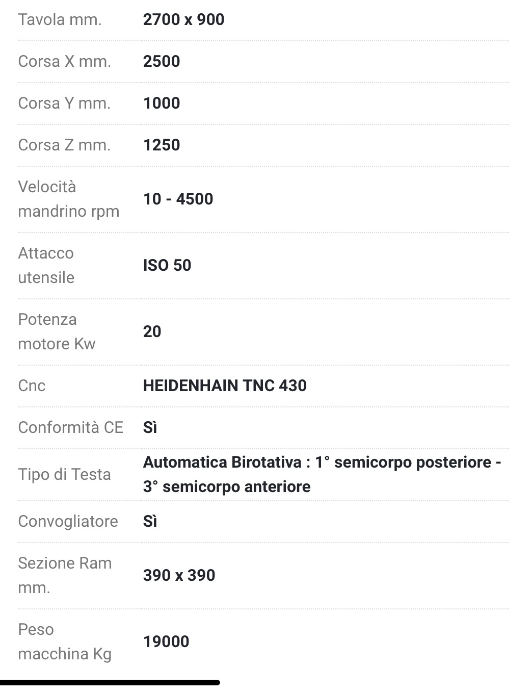The image size is (531, 693).
Task: Click the Automatica Birotativa head type description
Action: [x=322, y=474]
